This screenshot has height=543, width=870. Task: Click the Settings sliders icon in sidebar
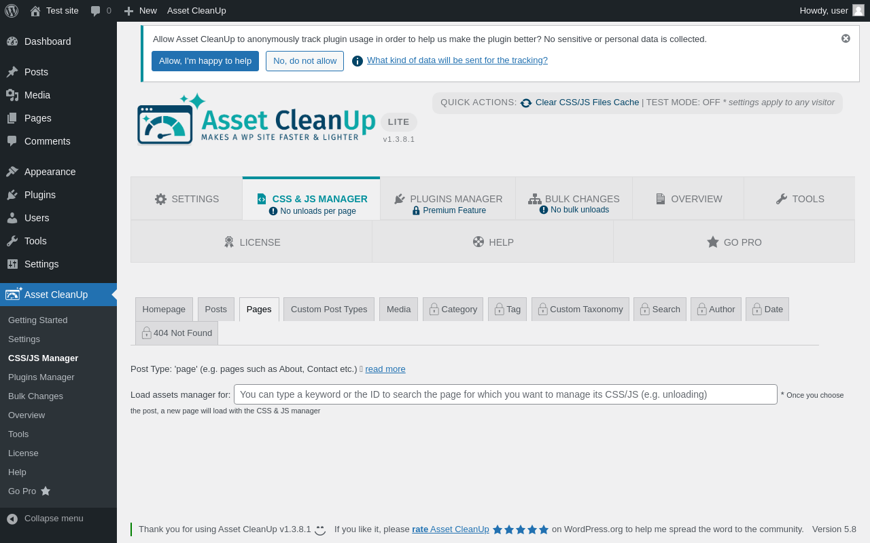click(x=12, y=264)
